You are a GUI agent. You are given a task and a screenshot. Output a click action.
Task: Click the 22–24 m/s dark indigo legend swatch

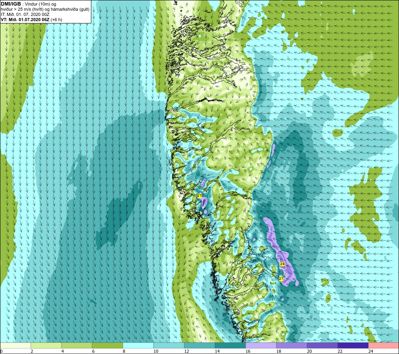353,345
